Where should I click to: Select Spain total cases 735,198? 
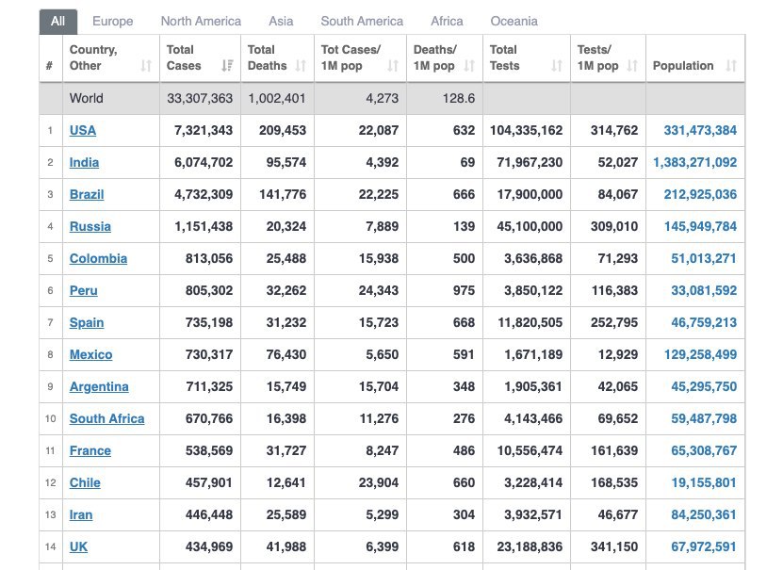(x=209, y=323)
